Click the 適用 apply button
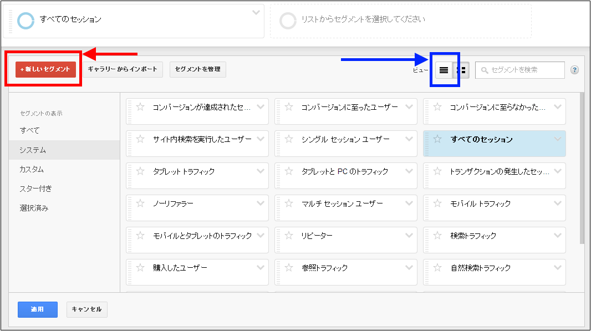 pos(37,309)
